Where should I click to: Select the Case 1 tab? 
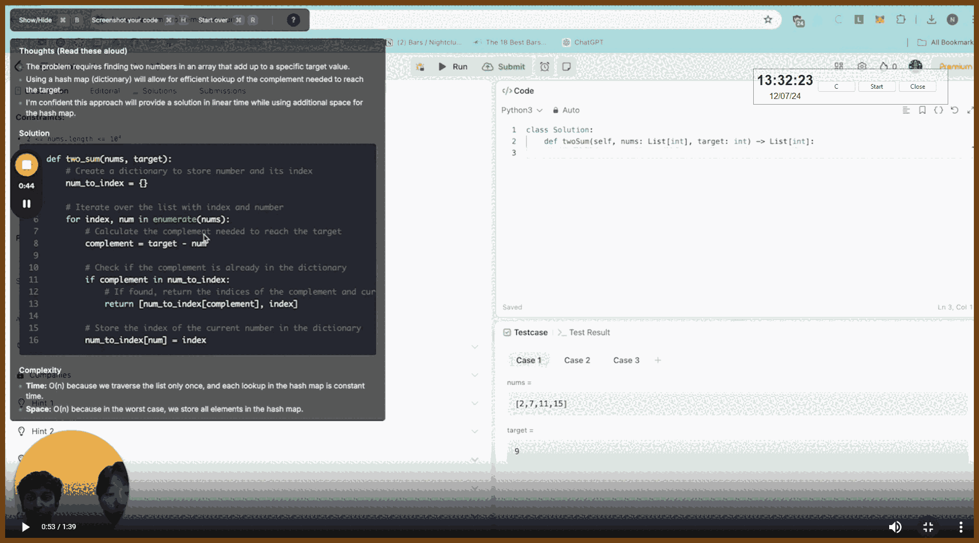coord(528,360)
